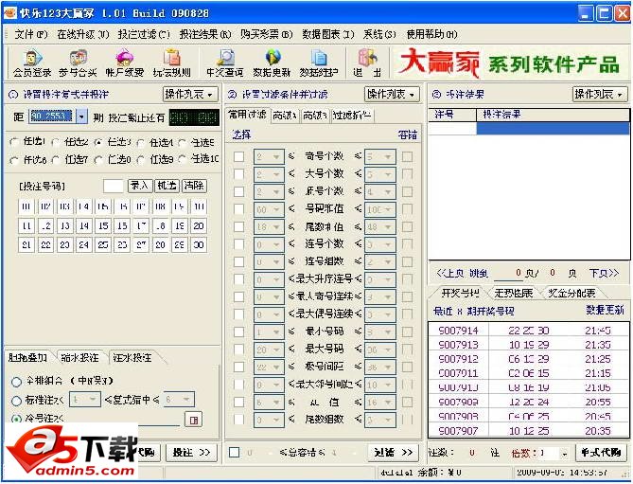Open the 玩法规则 rules icon
The height and width of the screenshot is (484, 633).
[x=171, y=63]
